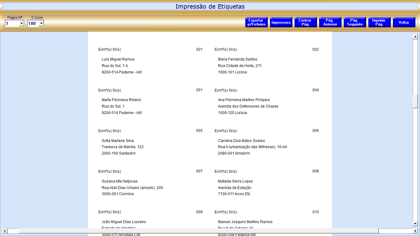Click the Centrar Pág. button
The image size is (420, 236).
point(305,22)
